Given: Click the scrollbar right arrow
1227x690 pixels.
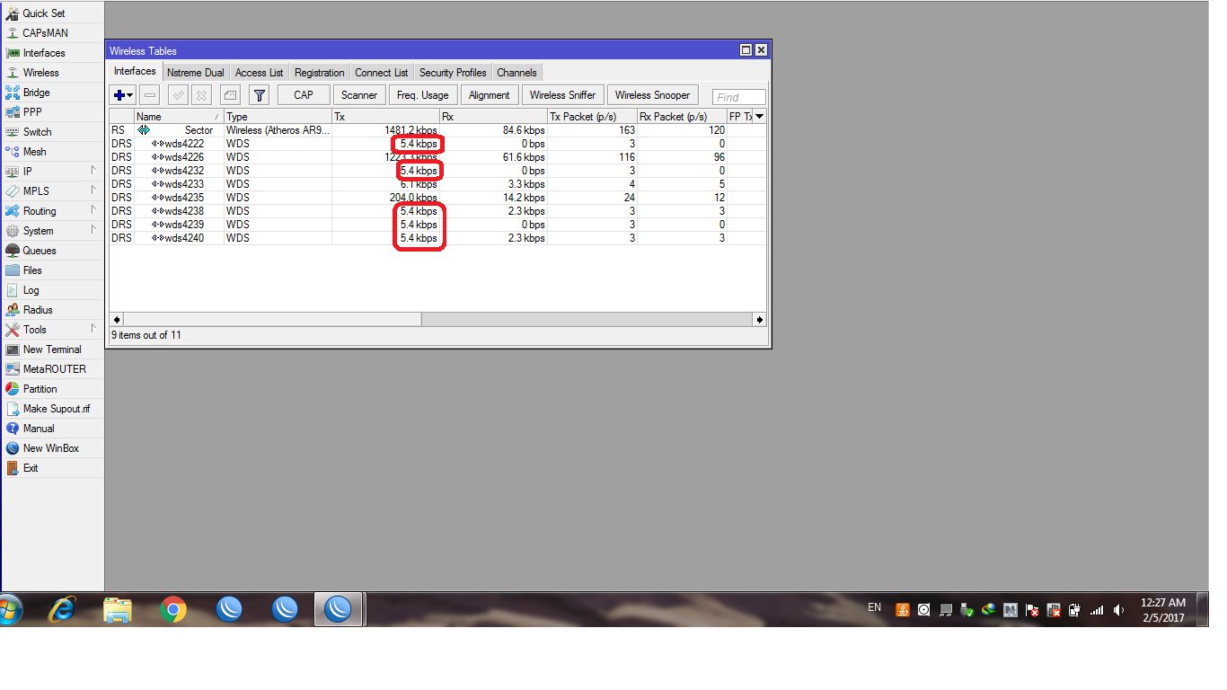Looking at the screenshot, I should click(760, 319).
